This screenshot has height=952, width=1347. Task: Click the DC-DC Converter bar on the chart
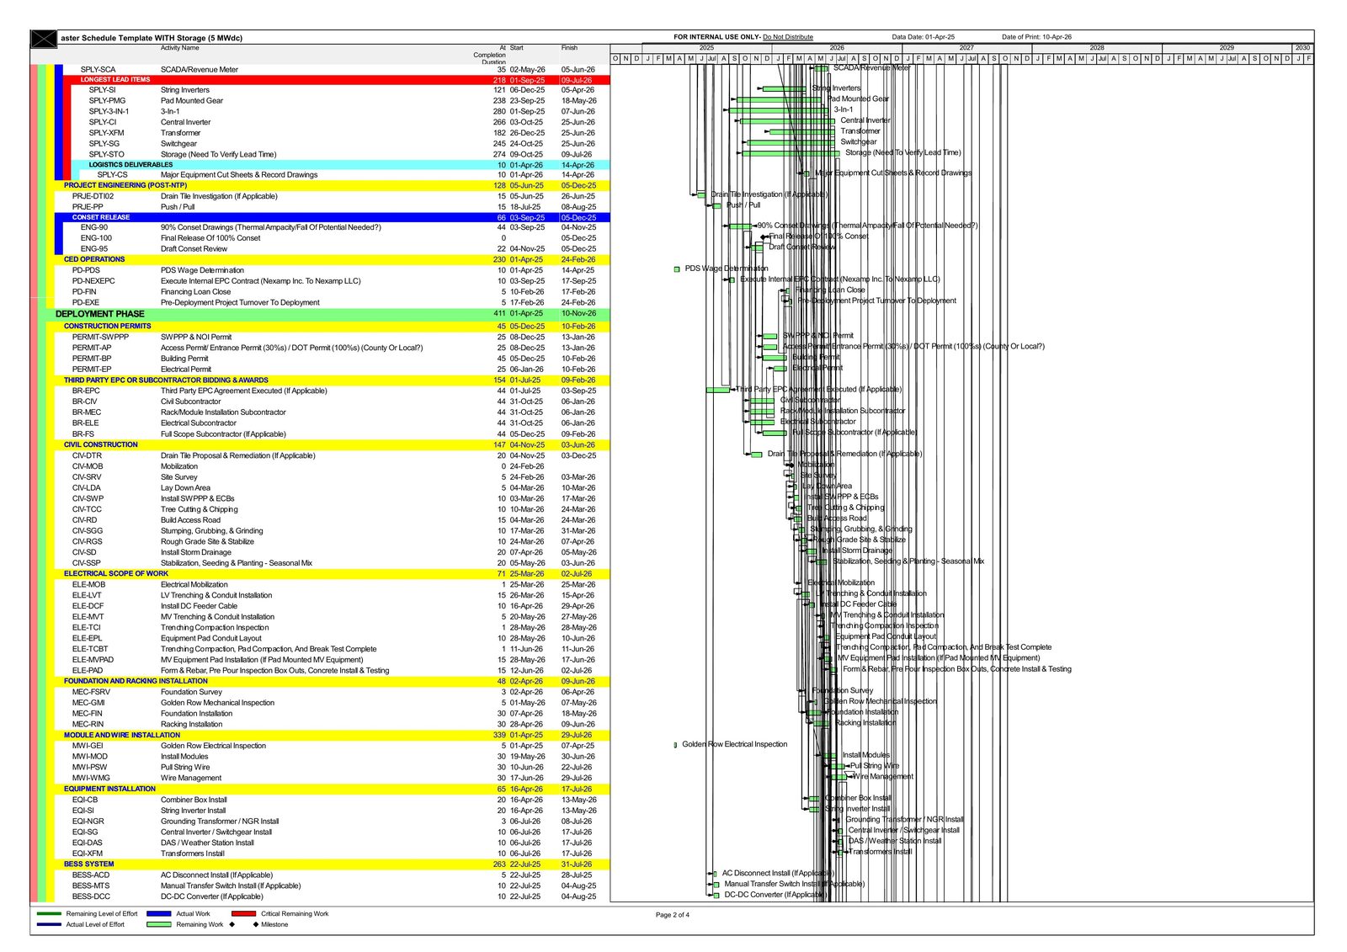pos(715,896)
